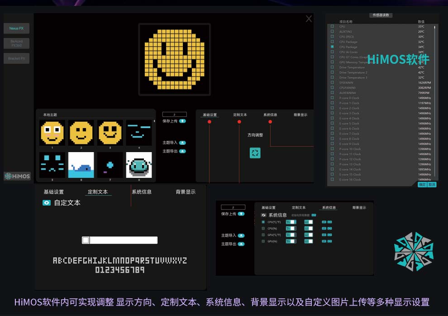Click the 主题导入 import icon

(182, 143)
